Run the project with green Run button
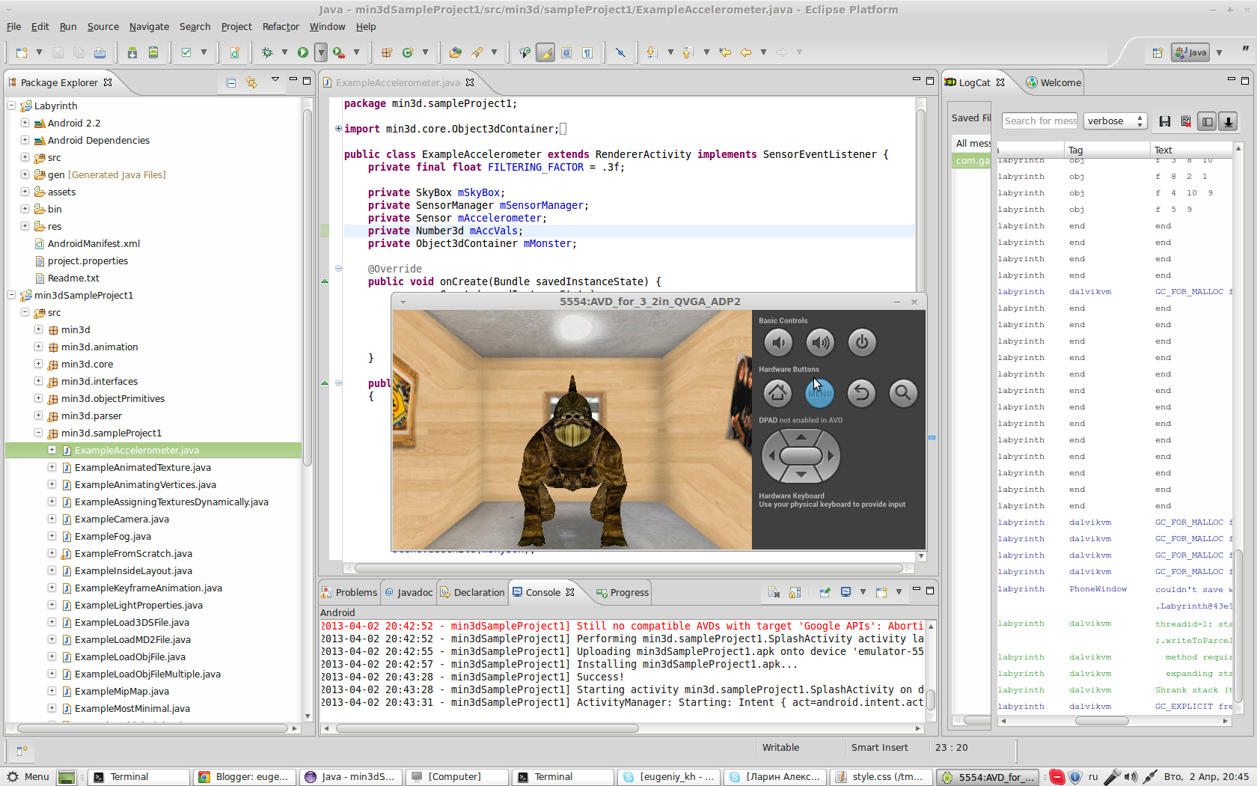Screen dimensions: 1257x786 [x=303, y=52]
